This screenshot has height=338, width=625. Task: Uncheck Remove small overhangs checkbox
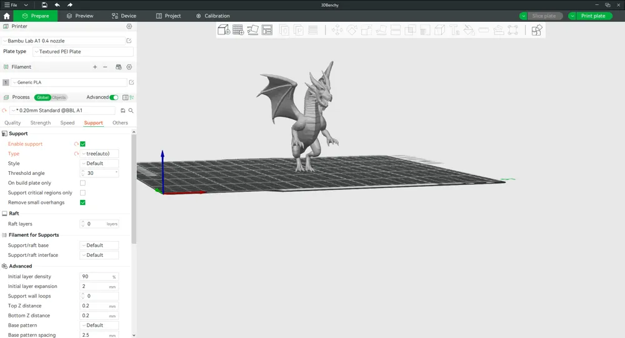coord(82,202)
